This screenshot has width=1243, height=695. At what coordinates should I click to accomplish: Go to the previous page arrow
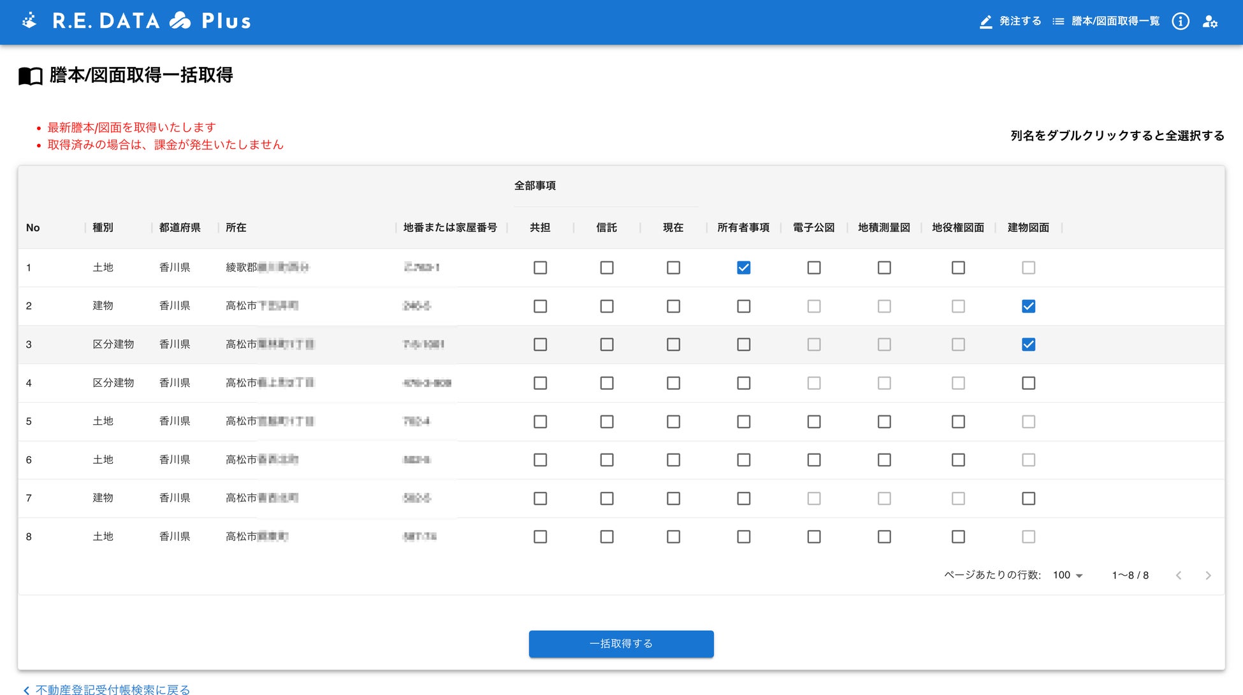pos(1179,575)
